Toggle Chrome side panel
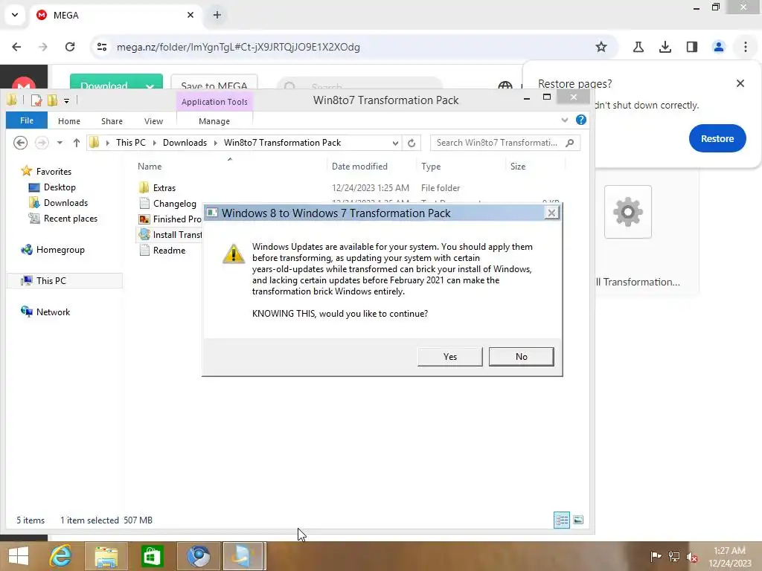The height and width of the screenshot is (571, 762). pyautogui.click(x=692, y=47)
